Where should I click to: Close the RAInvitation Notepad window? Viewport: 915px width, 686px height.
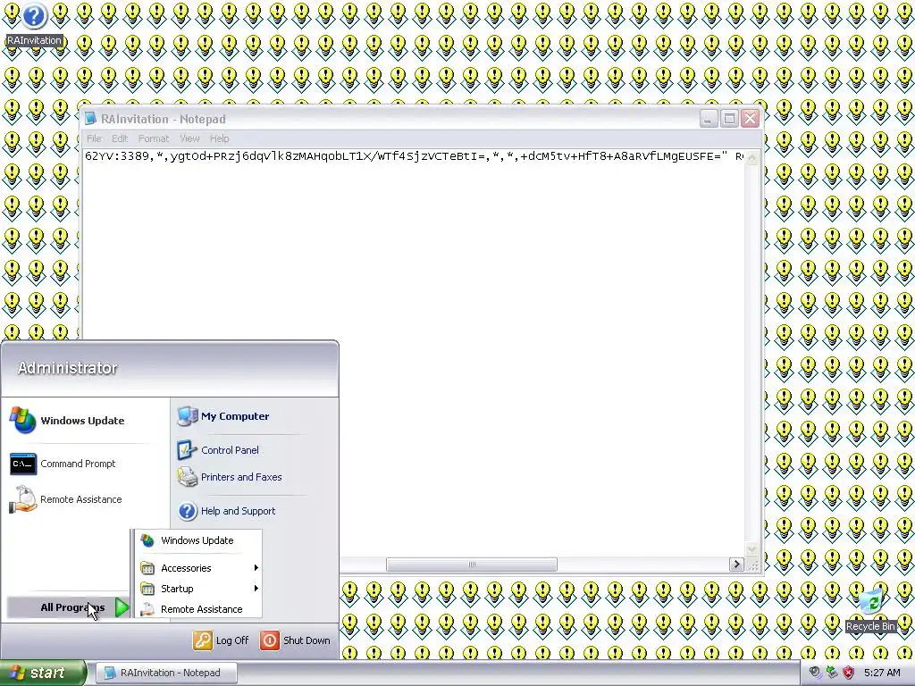750,119
